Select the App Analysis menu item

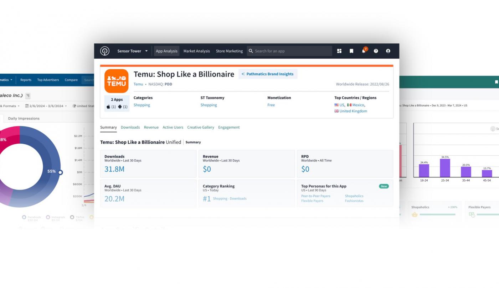[x=166, y=51]
